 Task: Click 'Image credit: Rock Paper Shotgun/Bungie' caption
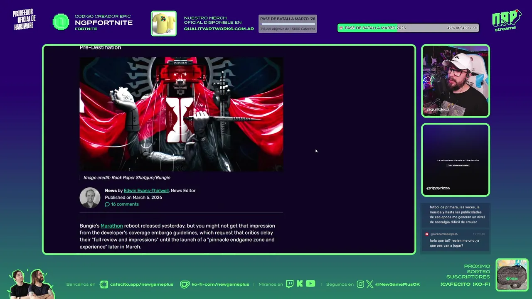tap(127, 178)
